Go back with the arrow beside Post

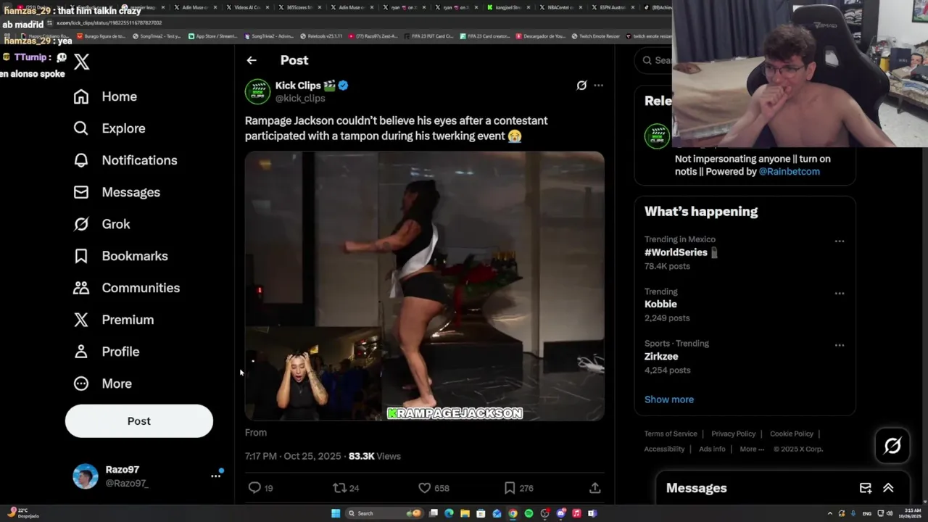tap(252, 60)
